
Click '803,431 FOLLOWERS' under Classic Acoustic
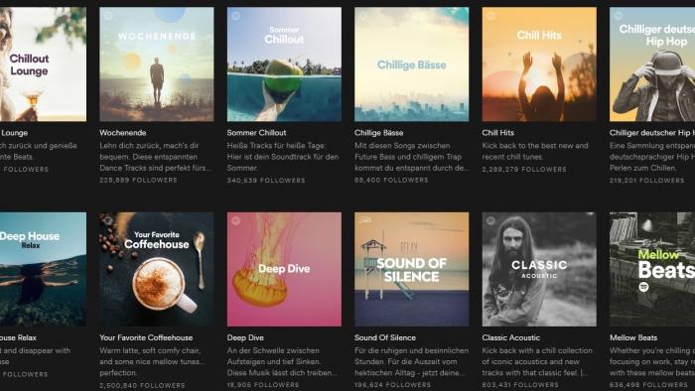point(520,385)
